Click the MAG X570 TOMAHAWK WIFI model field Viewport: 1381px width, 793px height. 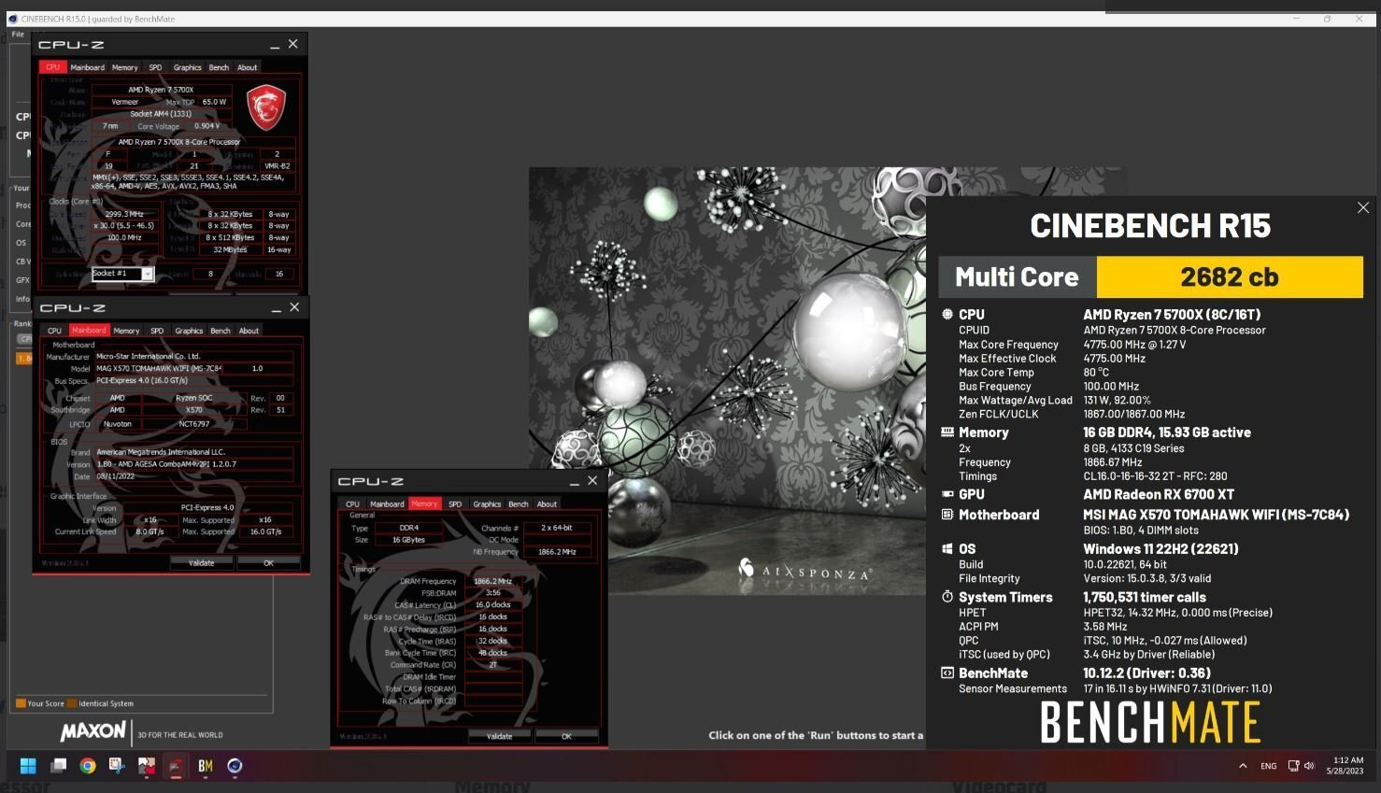pos(159,368)
